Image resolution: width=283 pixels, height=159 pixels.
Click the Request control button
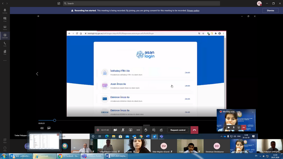coord(178,130)
